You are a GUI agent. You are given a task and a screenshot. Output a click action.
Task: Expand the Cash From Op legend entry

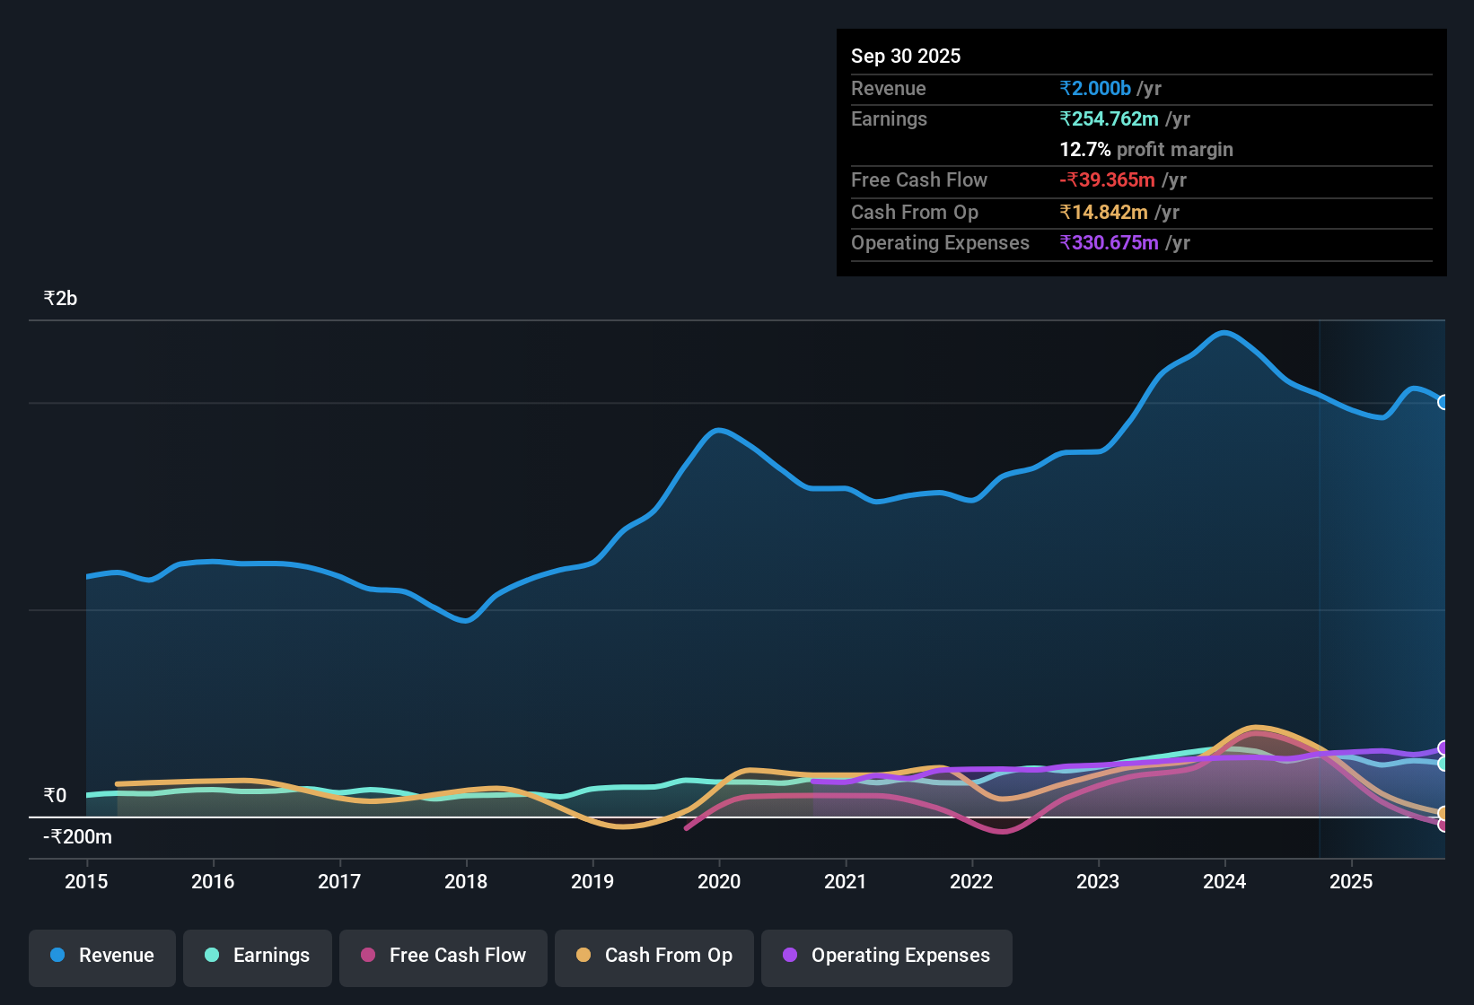[654, 957]
